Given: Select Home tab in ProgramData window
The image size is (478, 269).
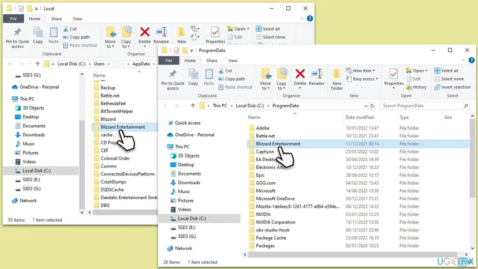Looking at the screenshot, I should pos(190,61).
